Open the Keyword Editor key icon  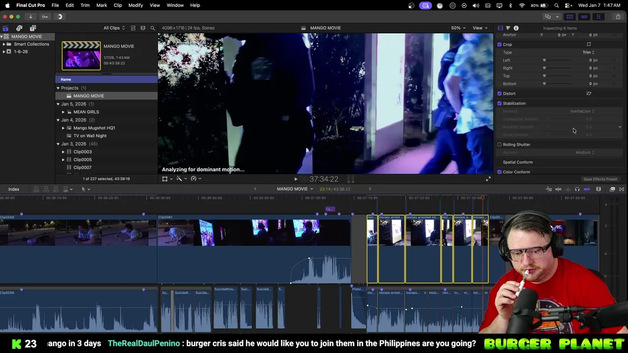45,17
